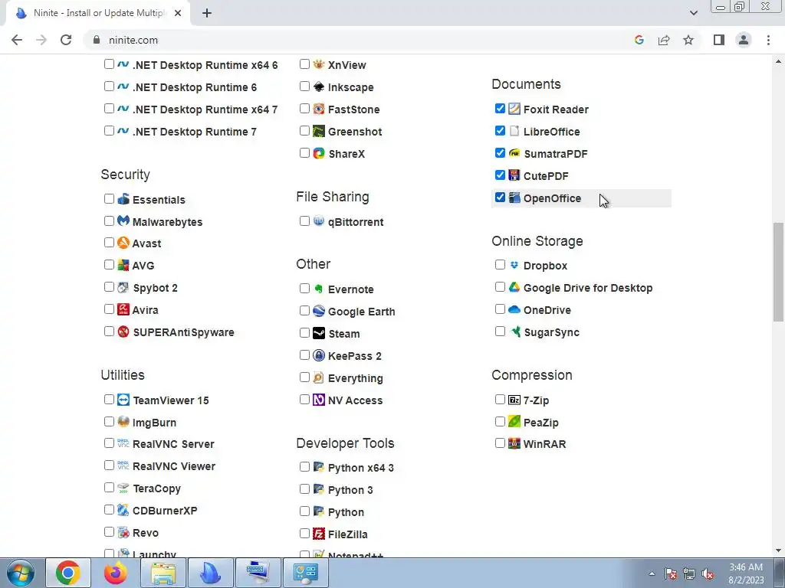The image size is (785, 588).
Task: Click the qBittorrent icon
Action: (x=319, y=220)
